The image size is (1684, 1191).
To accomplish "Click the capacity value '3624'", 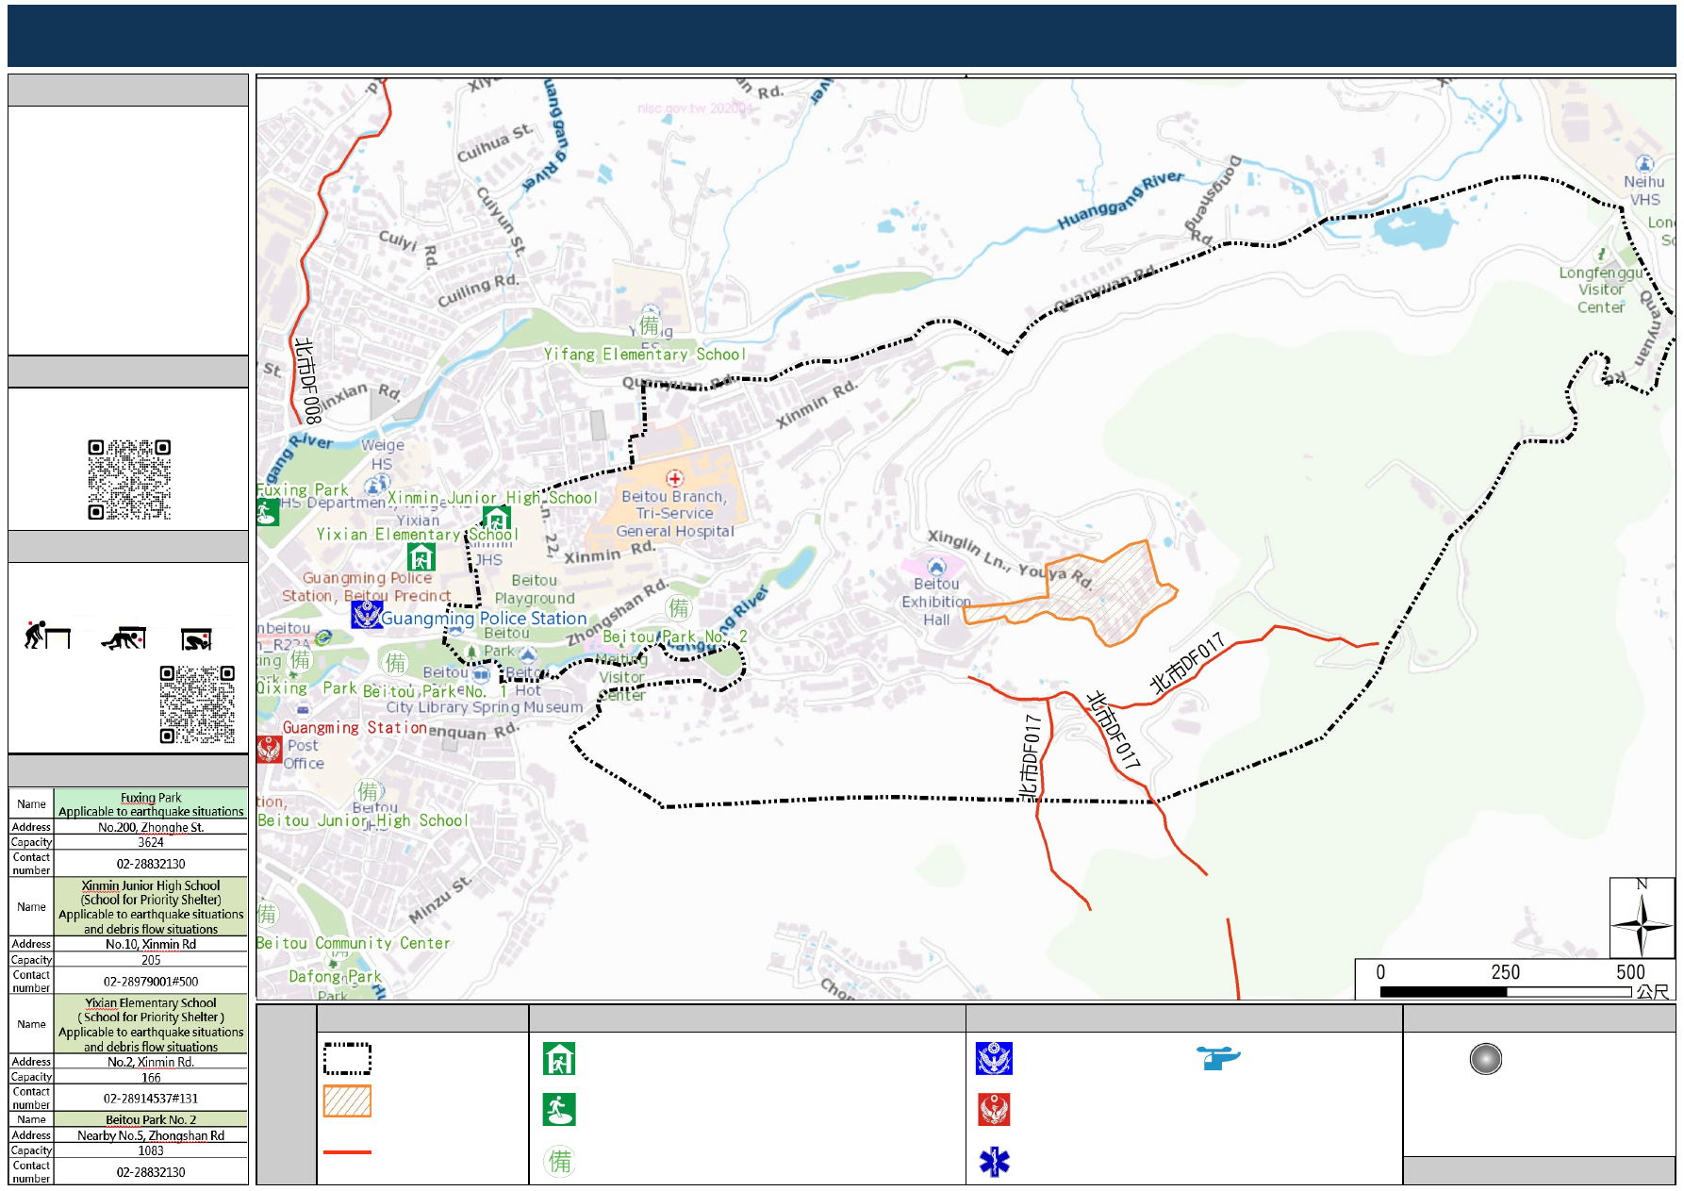I will 151,842.
